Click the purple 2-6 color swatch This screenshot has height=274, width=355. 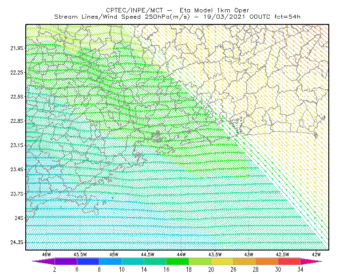point(66,261)
